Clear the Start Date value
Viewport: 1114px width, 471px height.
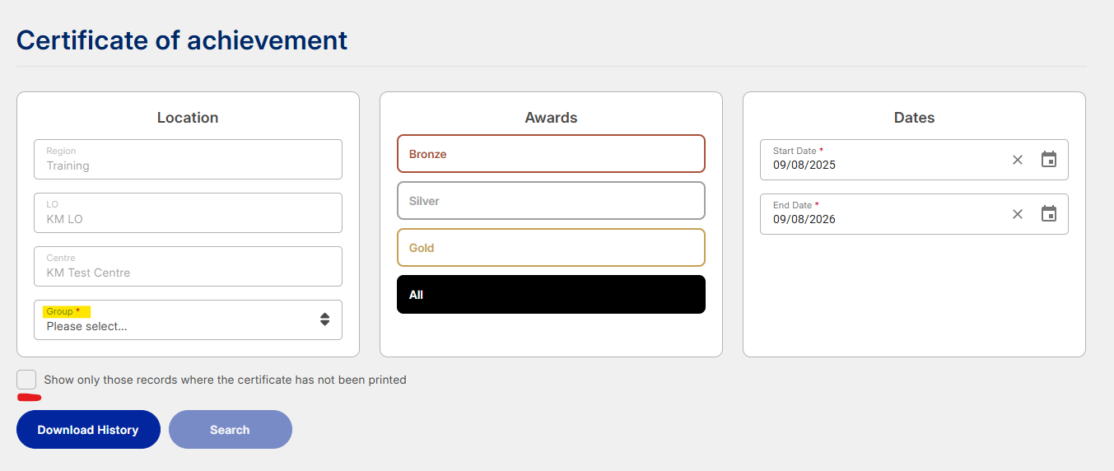pos(1018,160)
